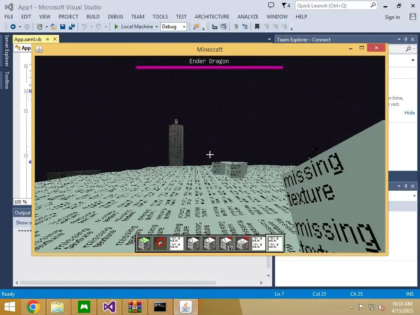Image resolution: width=420 pixels, height=315 pixels.
Task: Click the Uncomment selected lines icon
Action: point(245,27)
